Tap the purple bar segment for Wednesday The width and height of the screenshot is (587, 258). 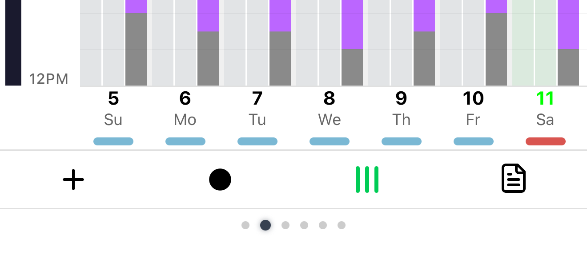(x=352, y=24)
